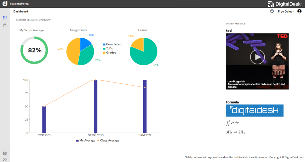Play the TED video
The image size is (305, 162).
pyautogui.click(x=257, y=57)
